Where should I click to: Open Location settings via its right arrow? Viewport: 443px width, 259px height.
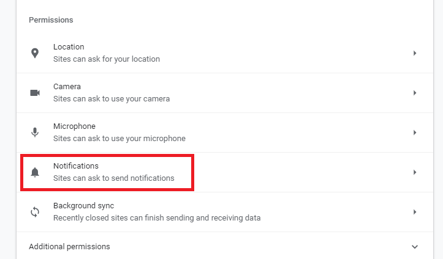(x=415, y=53)
